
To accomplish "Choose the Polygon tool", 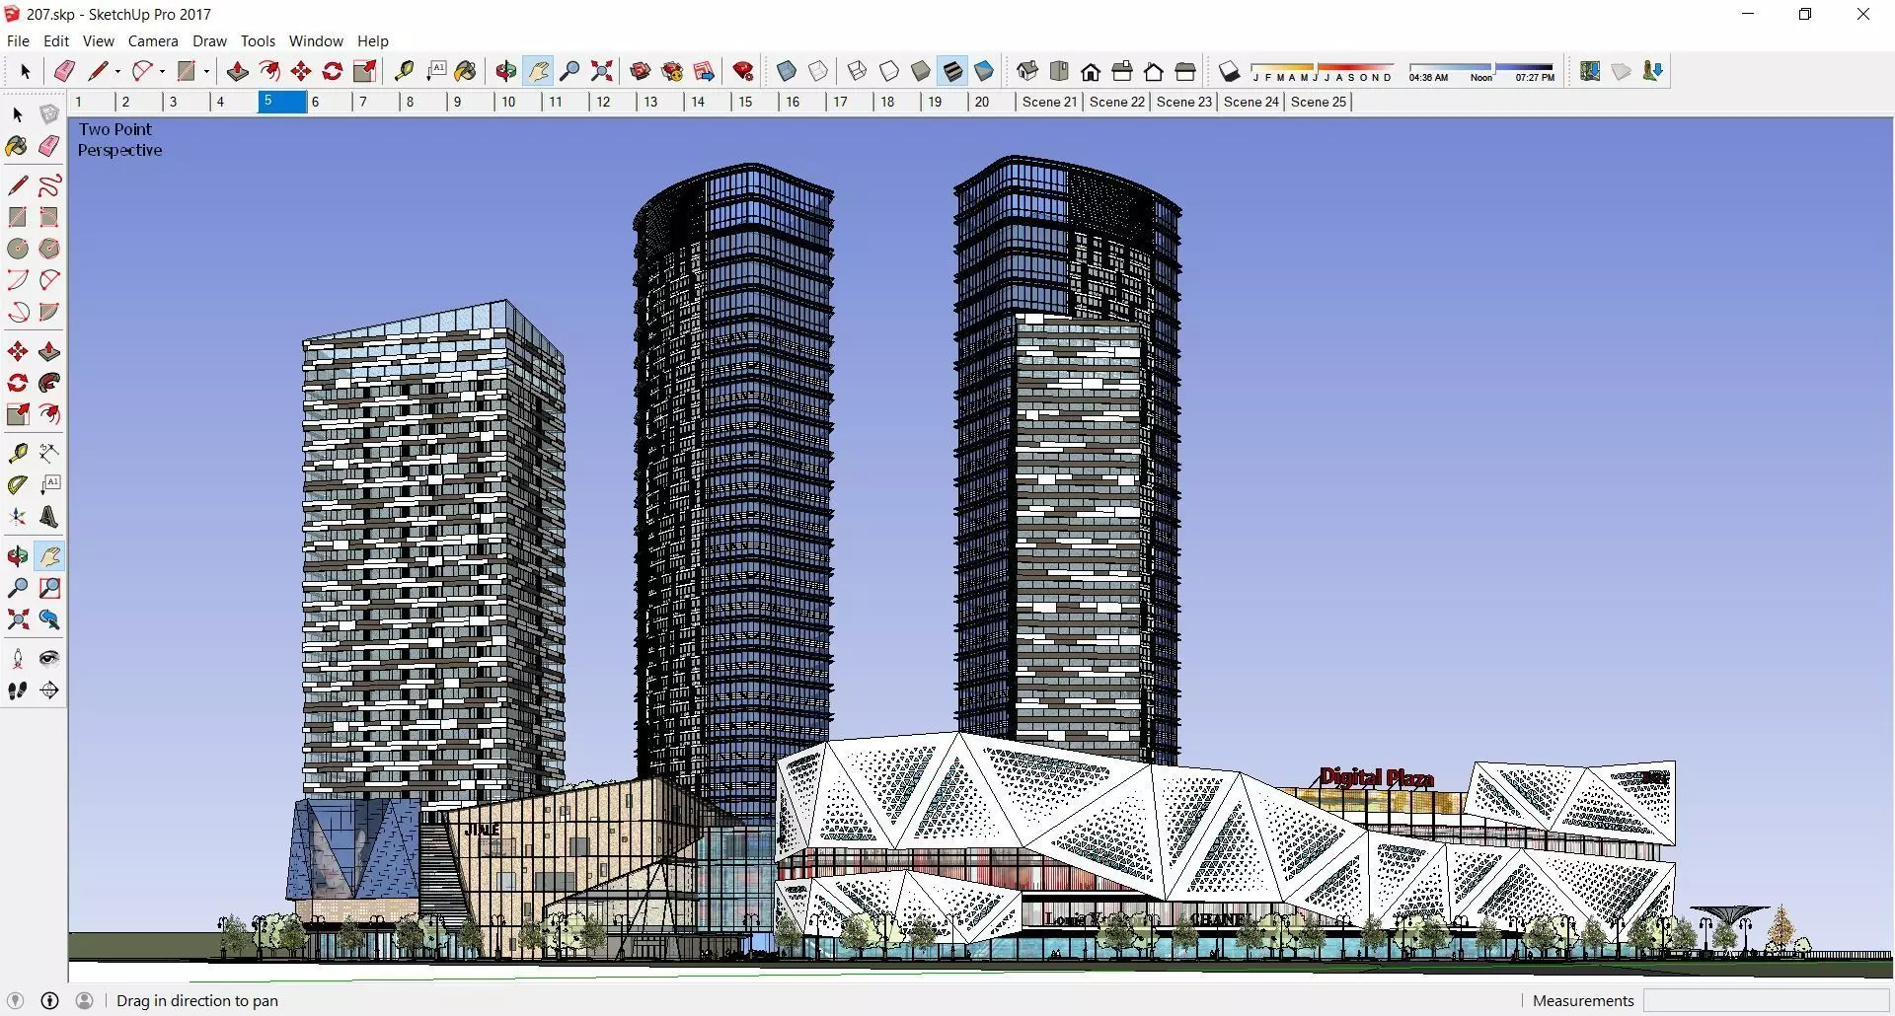I will (x=49, y=249).
